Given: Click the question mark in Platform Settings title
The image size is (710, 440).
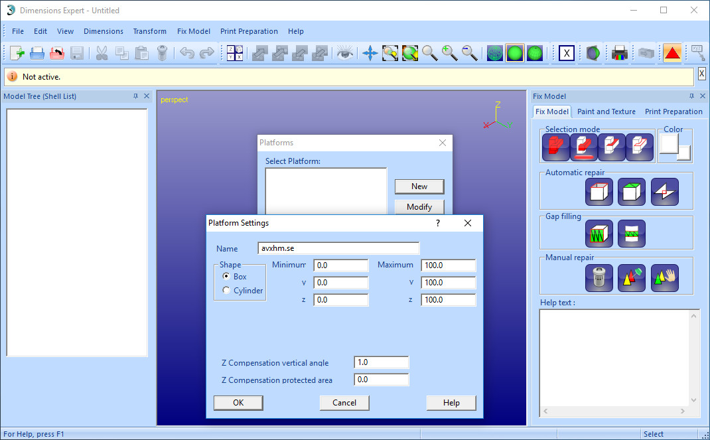Looking at the screenshot, I should pyautogui.click(x=438, y=223).
